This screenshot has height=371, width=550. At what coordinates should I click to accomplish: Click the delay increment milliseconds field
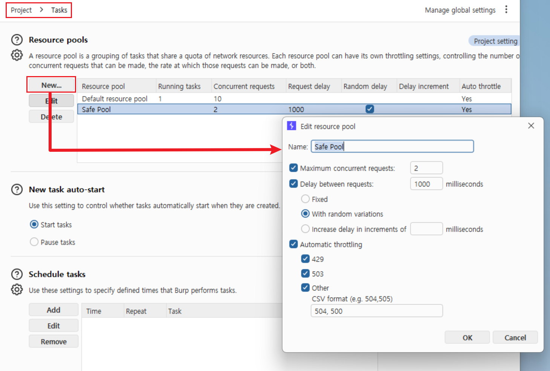tap(426, 229)
